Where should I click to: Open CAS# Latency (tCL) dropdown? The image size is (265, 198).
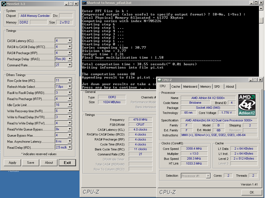pos(70,41)
